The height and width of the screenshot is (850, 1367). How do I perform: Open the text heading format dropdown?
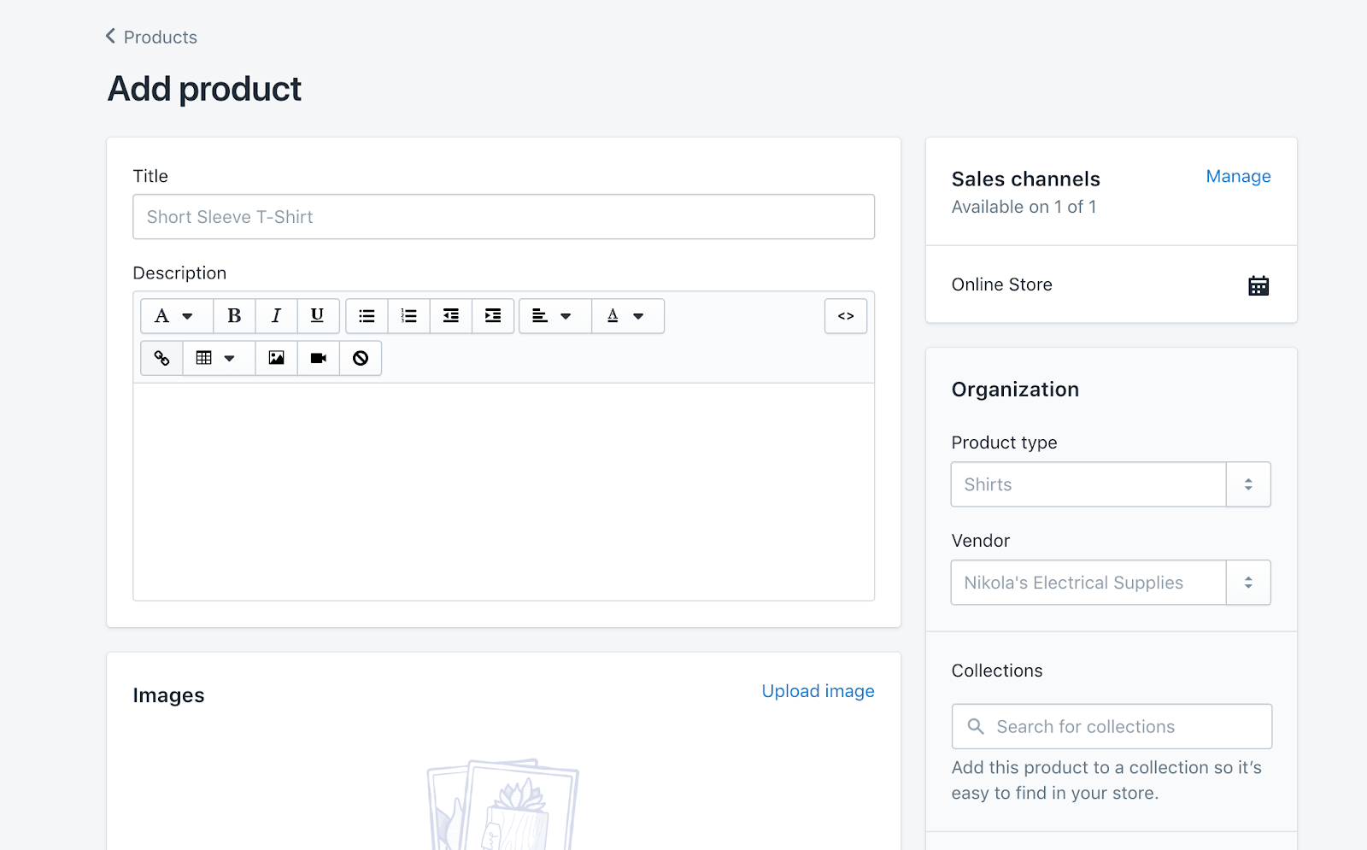tap(174, 316)
